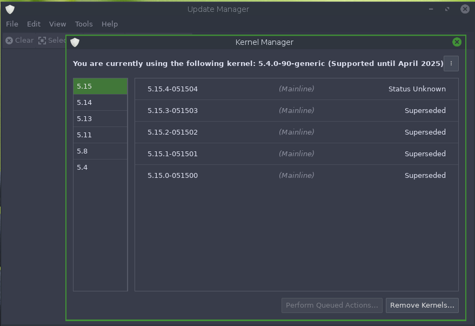Open the View menu

pyautogui.click(x=57, y=24)
